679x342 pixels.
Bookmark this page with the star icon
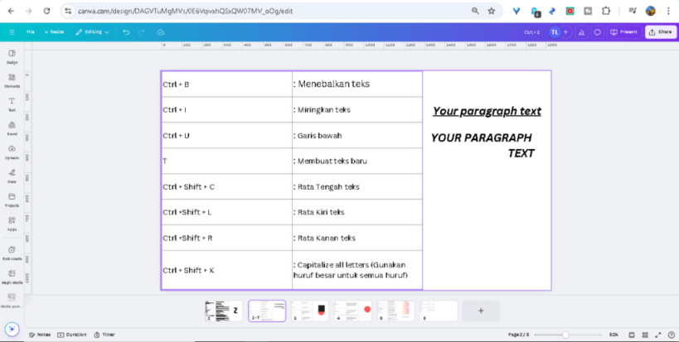pyautogui.click(x=491, y=12)
